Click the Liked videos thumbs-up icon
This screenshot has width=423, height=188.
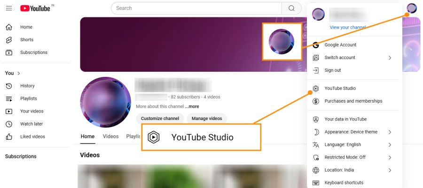[9, 136]
